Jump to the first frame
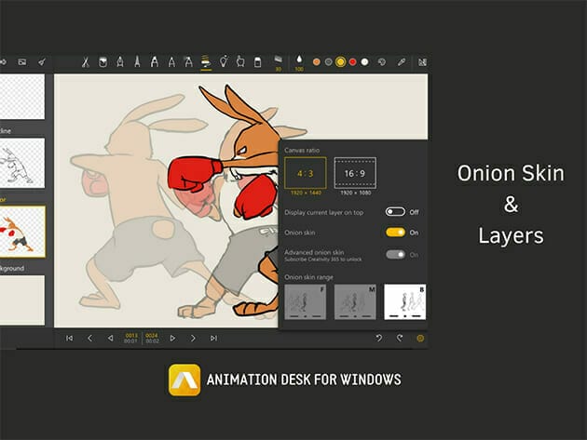587x440 pixels. pos(69,338)
